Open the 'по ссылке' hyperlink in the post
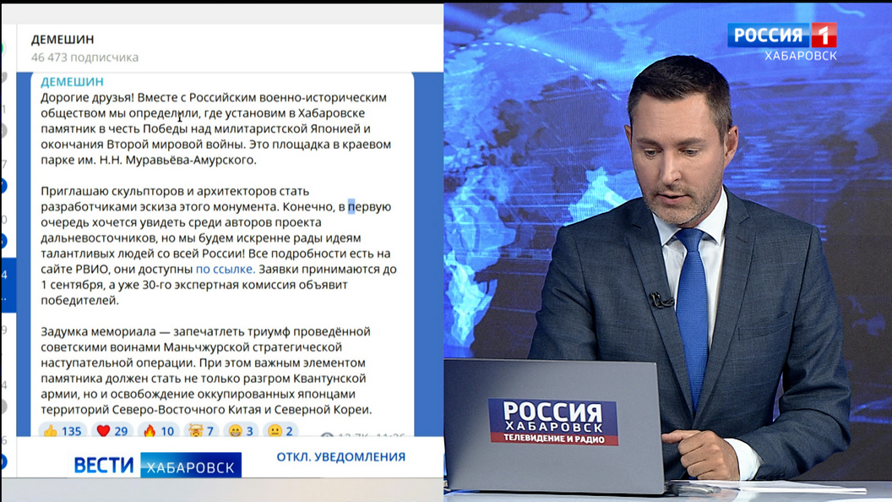 coord(226,270)
